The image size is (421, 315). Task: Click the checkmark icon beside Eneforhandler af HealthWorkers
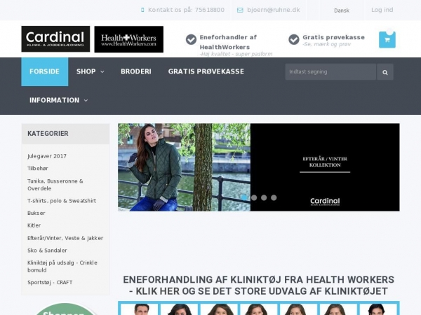point(191,39)
